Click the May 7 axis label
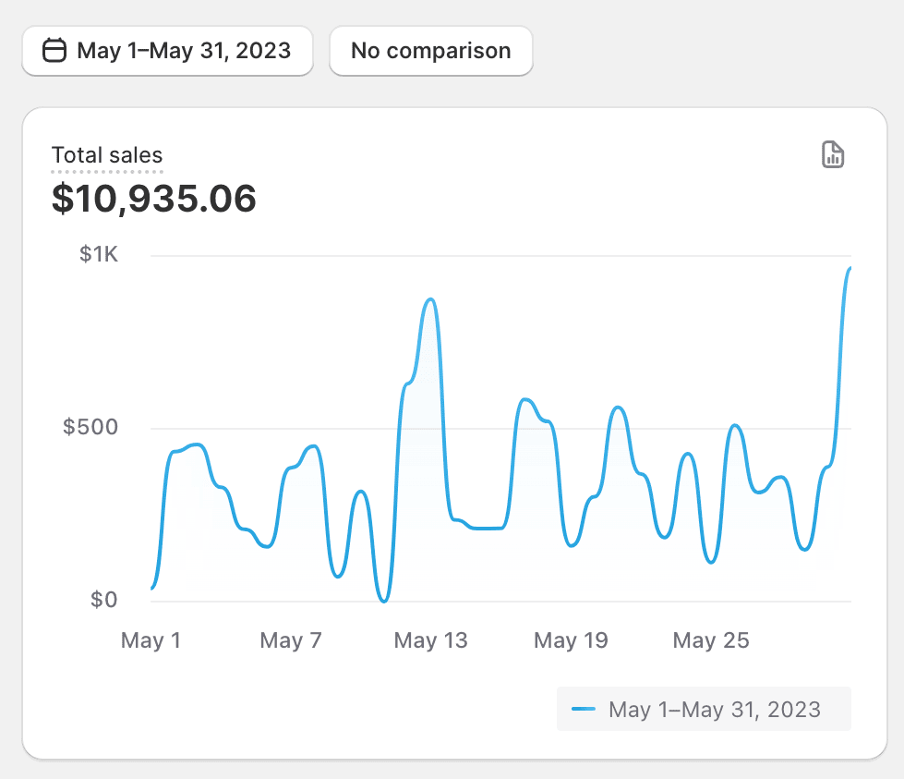The image size is (904, 779). [x=291, y=640]
